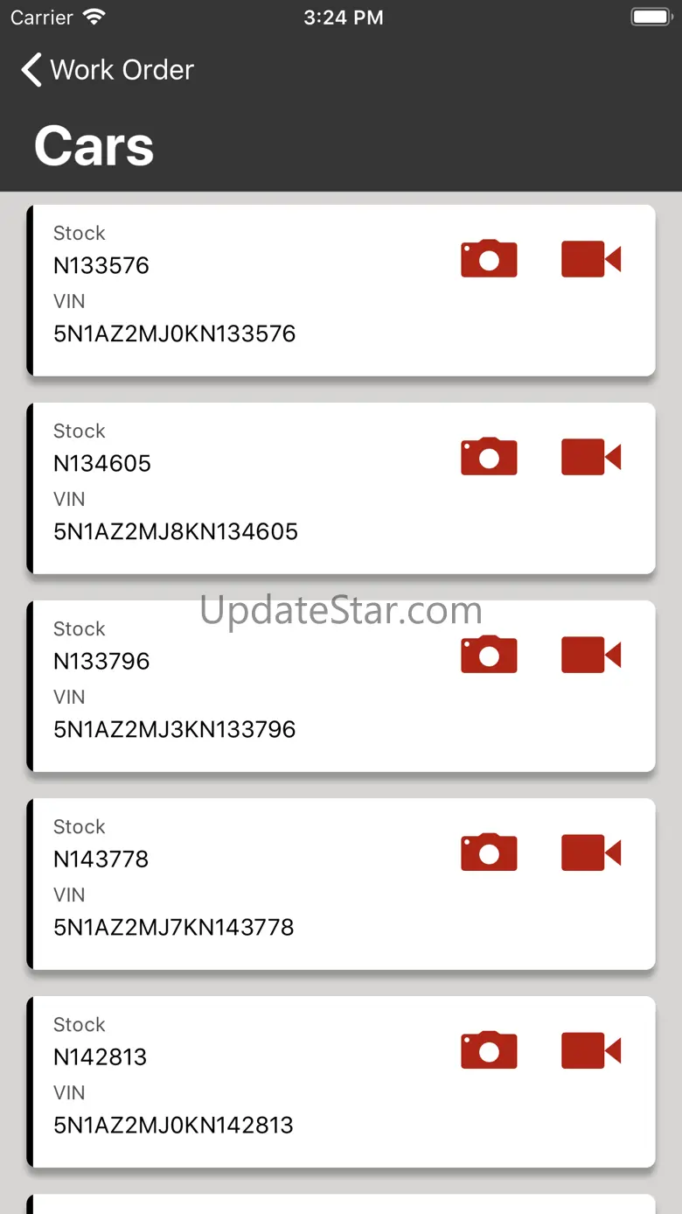
Task: Start video capture for stock N133796
Action: [591, 655]
